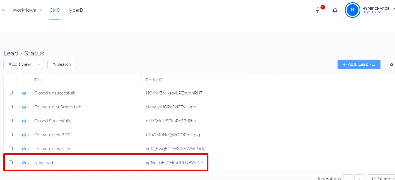The image size is (395, 180).
Task: Open the 10 / page size dropdown
Action: pyautogui.click(x=381, y=179)
